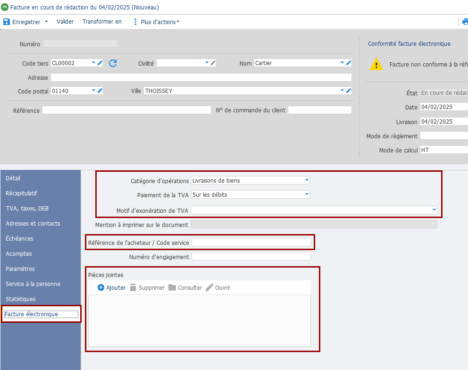Click refresh icon next to Code tiers
Image resolution: width=468 pixels, height=370 pixels.
[x=113, y=63]
